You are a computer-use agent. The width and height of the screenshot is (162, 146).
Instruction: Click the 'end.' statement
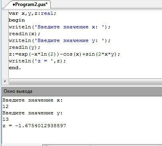point(15,68)
